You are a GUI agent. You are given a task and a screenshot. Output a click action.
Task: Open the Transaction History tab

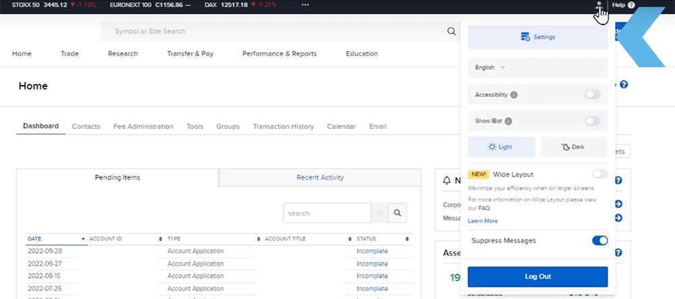pyautogui.click(x=283, y=126)
